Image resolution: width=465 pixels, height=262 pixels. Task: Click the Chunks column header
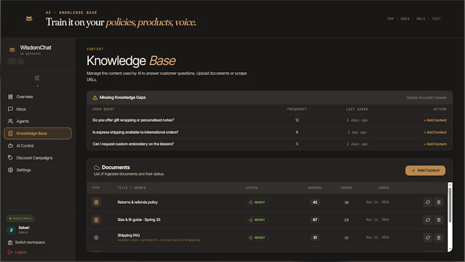tap(346, 187)
